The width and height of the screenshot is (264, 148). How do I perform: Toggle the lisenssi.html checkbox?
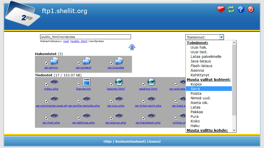111,84
